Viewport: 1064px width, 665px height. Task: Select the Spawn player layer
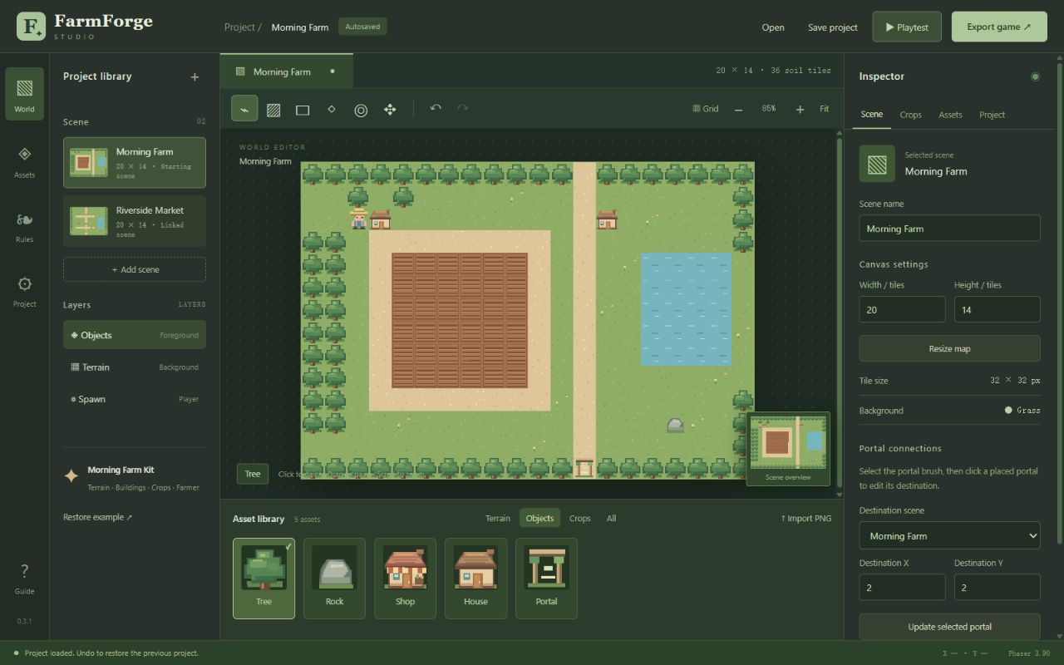click(135, 399)
